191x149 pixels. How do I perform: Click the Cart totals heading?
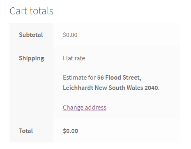tap(32, 11)
